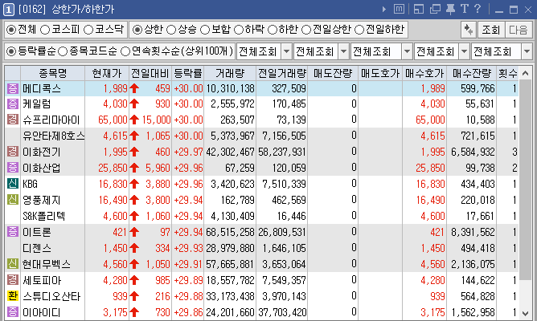Select the 전일하한 radio button

coord(359,30)
